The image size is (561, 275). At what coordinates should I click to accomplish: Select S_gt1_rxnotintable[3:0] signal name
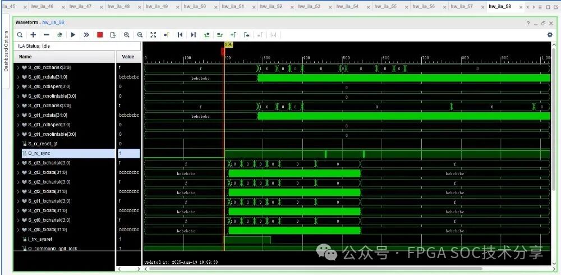(x=52, y=134)
